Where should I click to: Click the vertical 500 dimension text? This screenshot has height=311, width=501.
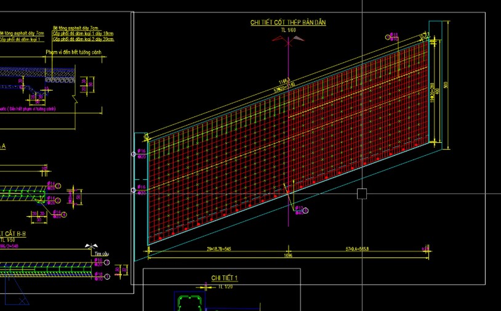pos(445,84)
